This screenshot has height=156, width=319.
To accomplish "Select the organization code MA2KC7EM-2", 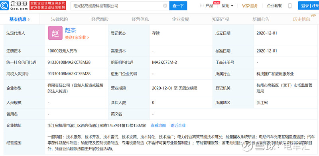I will coord(165,62).
